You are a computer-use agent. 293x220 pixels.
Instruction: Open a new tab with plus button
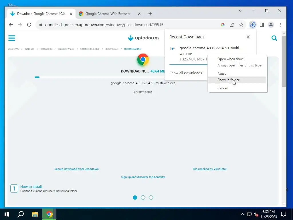coord(150,14)
